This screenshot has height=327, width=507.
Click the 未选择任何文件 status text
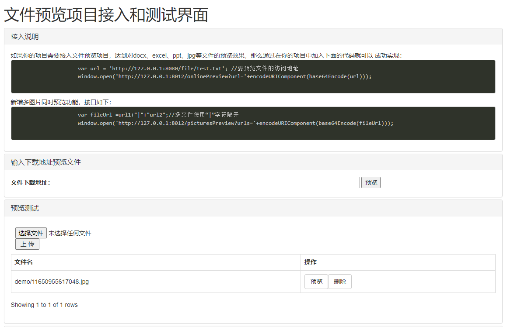pos(70,233)
